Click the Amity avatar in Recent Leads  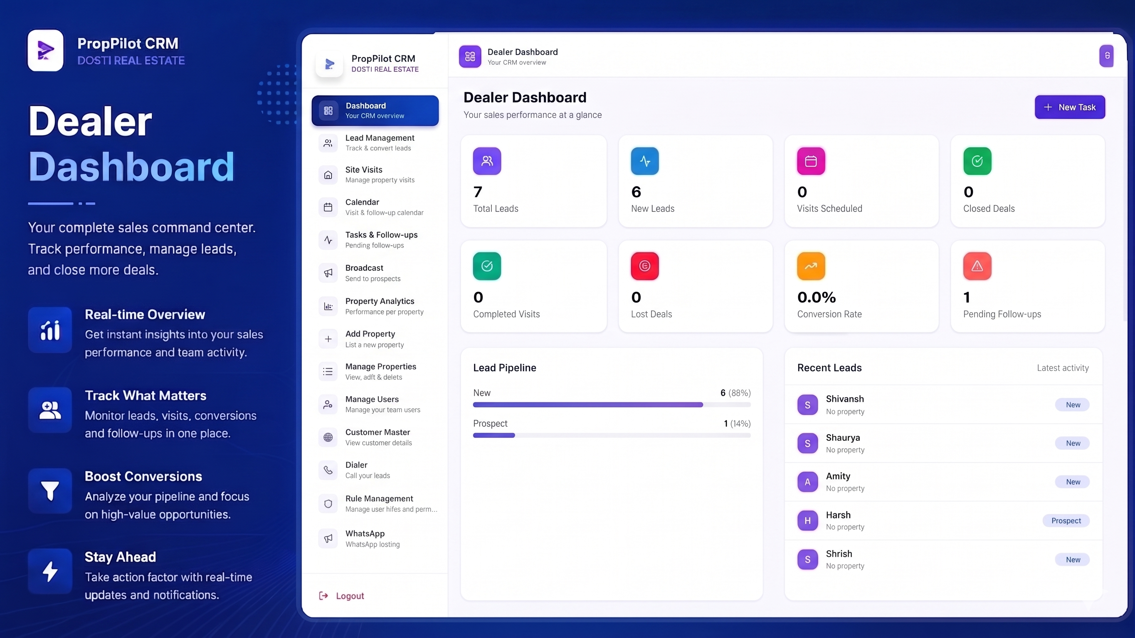[807, 482]
